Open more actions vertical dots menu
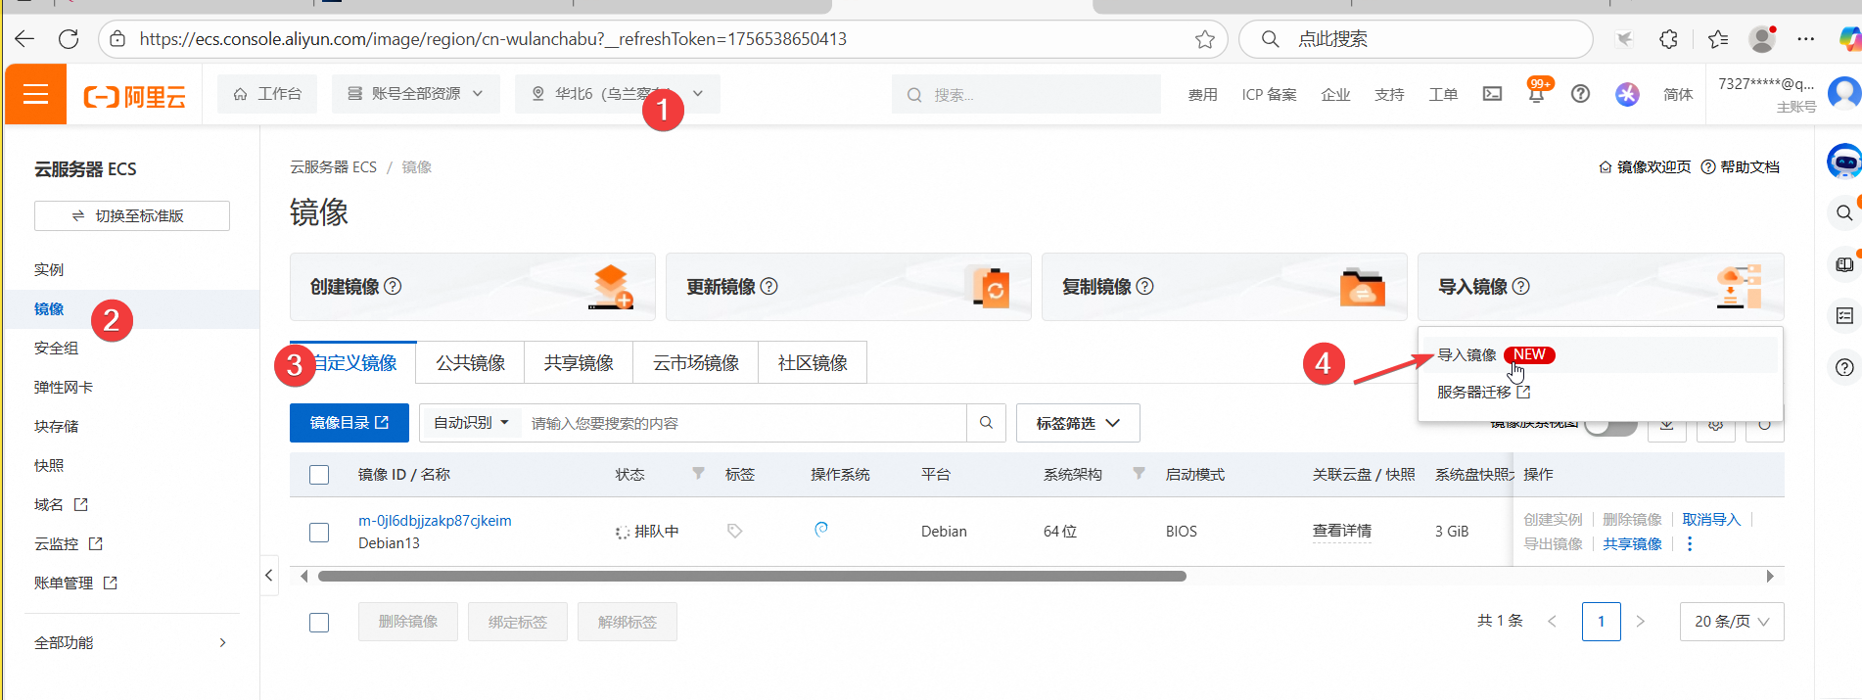Viewport: 1862px width, 700px height. pos(1690,544)
